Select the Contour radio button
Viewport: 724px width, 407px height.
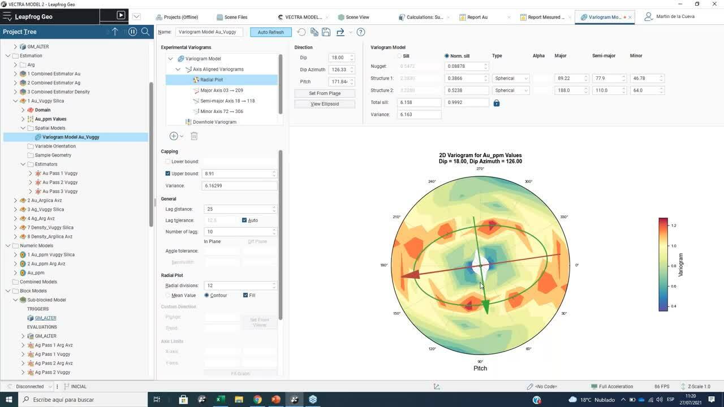click(207, 295)
